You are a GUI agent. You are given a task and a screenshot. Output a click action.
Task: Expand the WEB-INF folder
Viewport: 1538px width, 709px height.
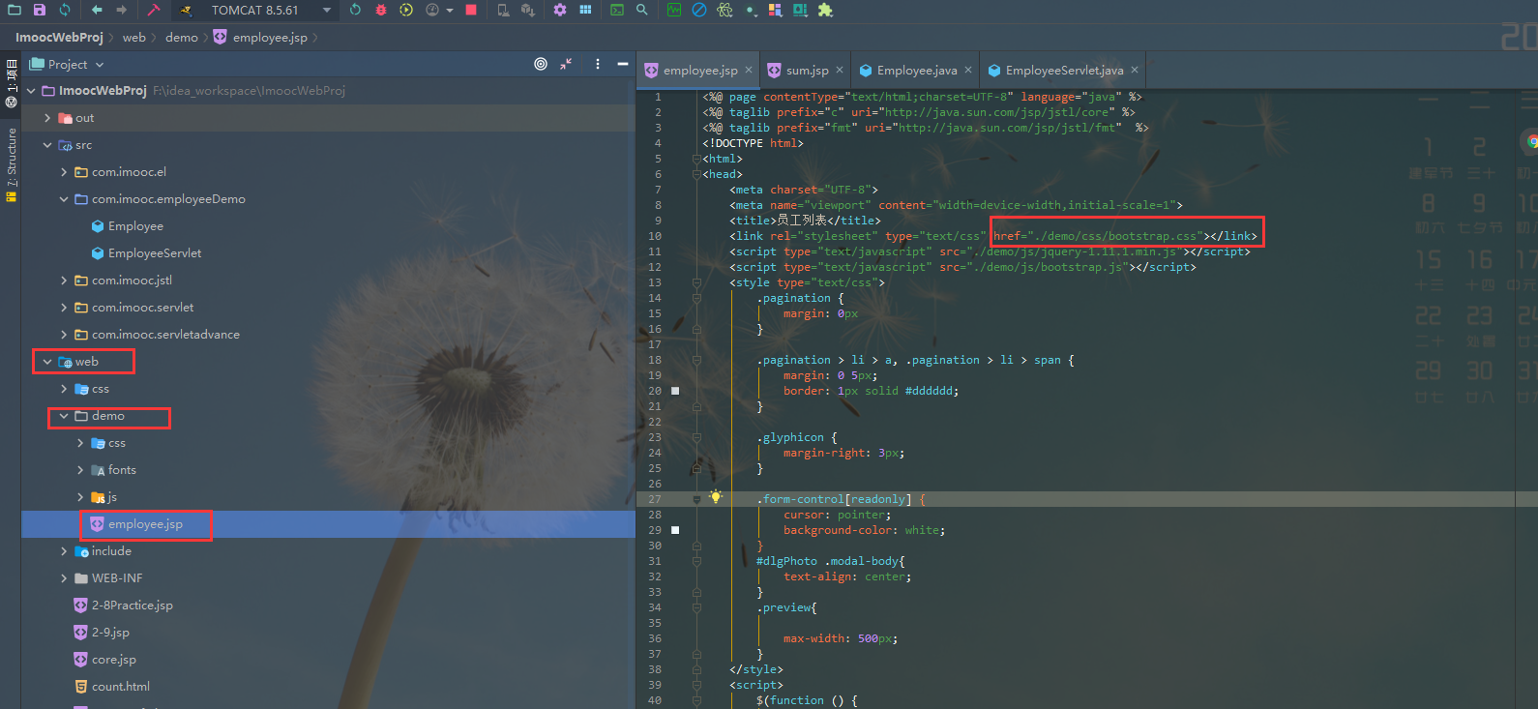(64, 578)
